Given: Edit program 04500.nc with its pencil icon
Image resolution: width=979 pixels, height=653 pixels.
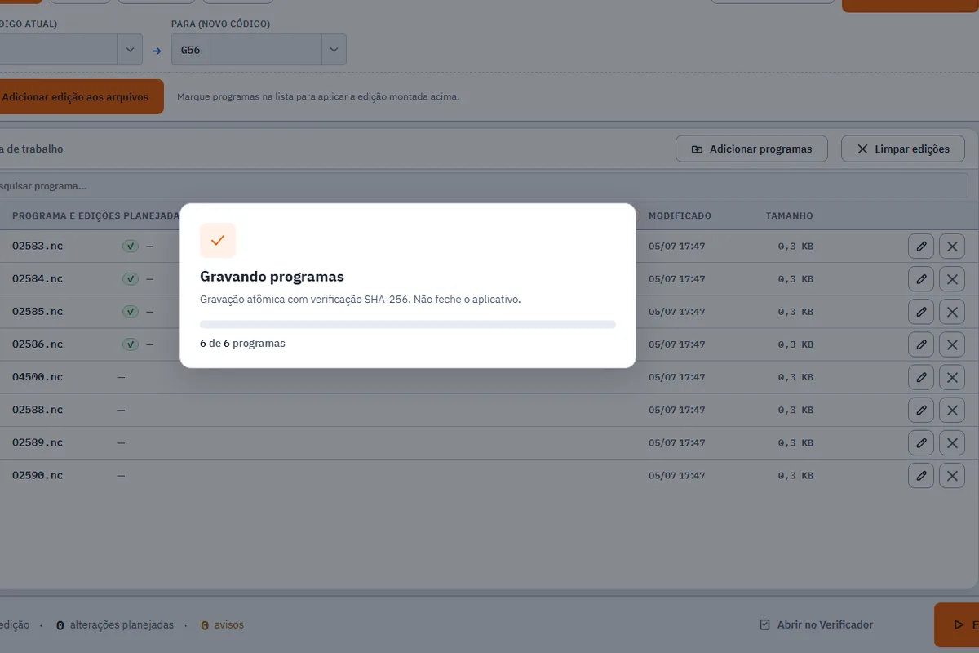Looking at the screenshot, I should coord(921,376).
